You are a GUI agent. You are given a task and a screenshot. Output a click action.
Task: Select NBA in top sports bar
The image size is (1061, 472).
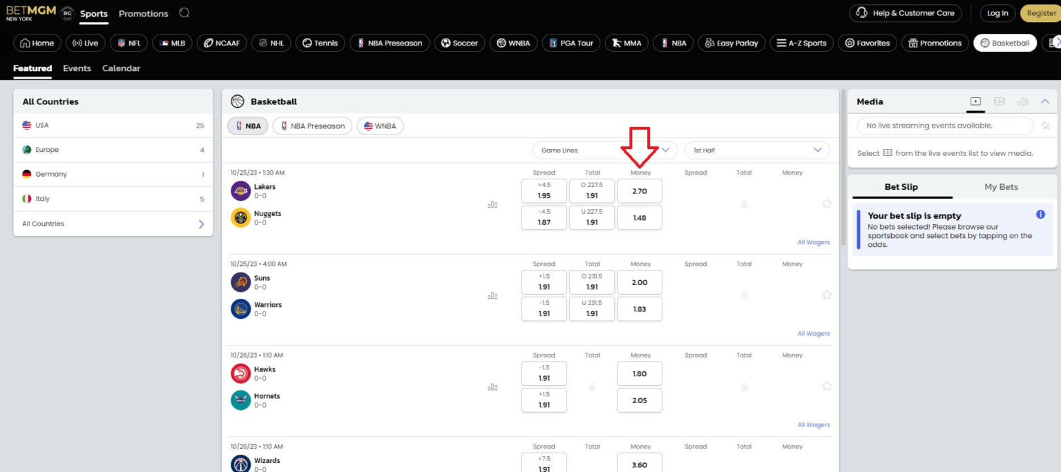pyautogui.click(x=673, y=43)
